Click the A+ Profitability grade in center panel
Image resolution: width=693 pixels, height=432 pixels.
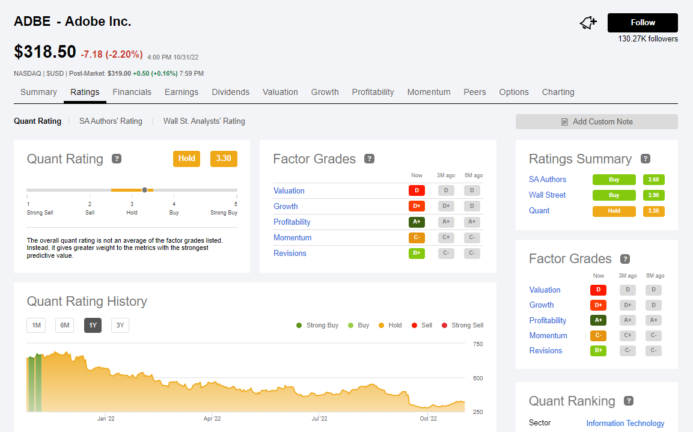[417, 222]
